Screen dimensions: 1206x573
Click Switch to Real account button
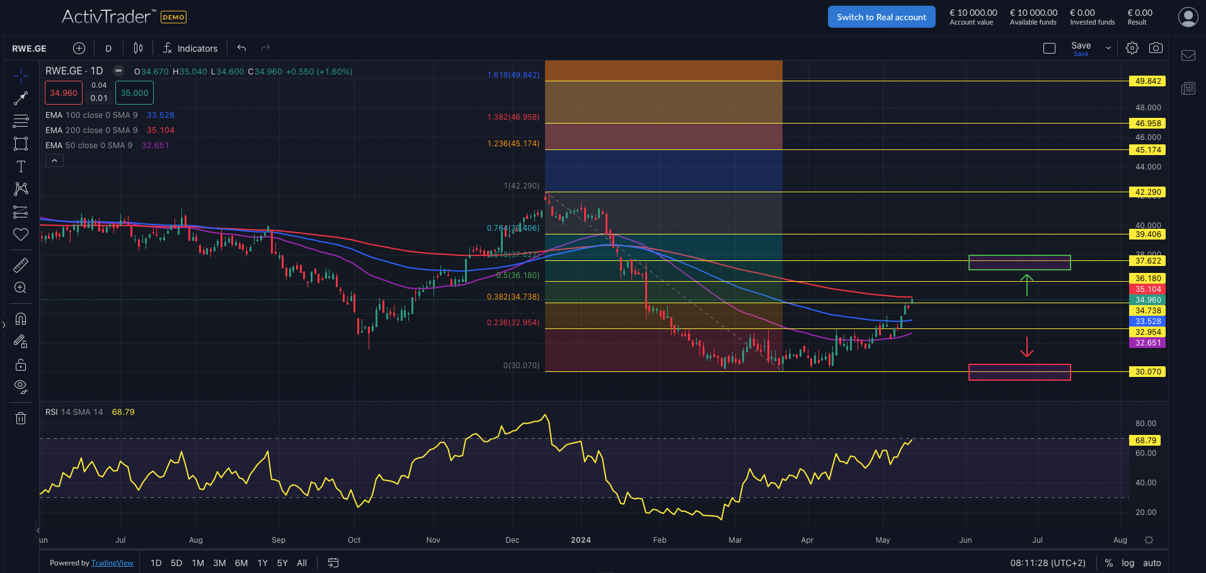pyautogui.click(x=881, y=17)
